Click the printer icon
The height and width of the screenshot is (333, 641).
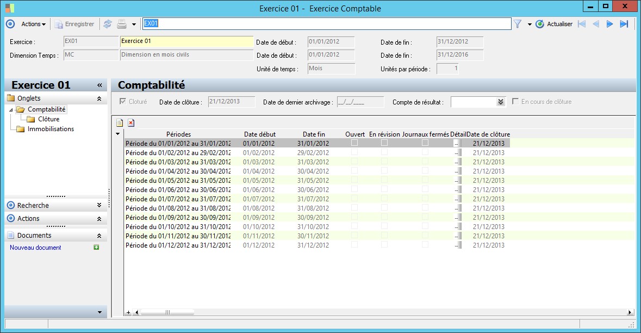pyautogui.click(x=122, y=24)
